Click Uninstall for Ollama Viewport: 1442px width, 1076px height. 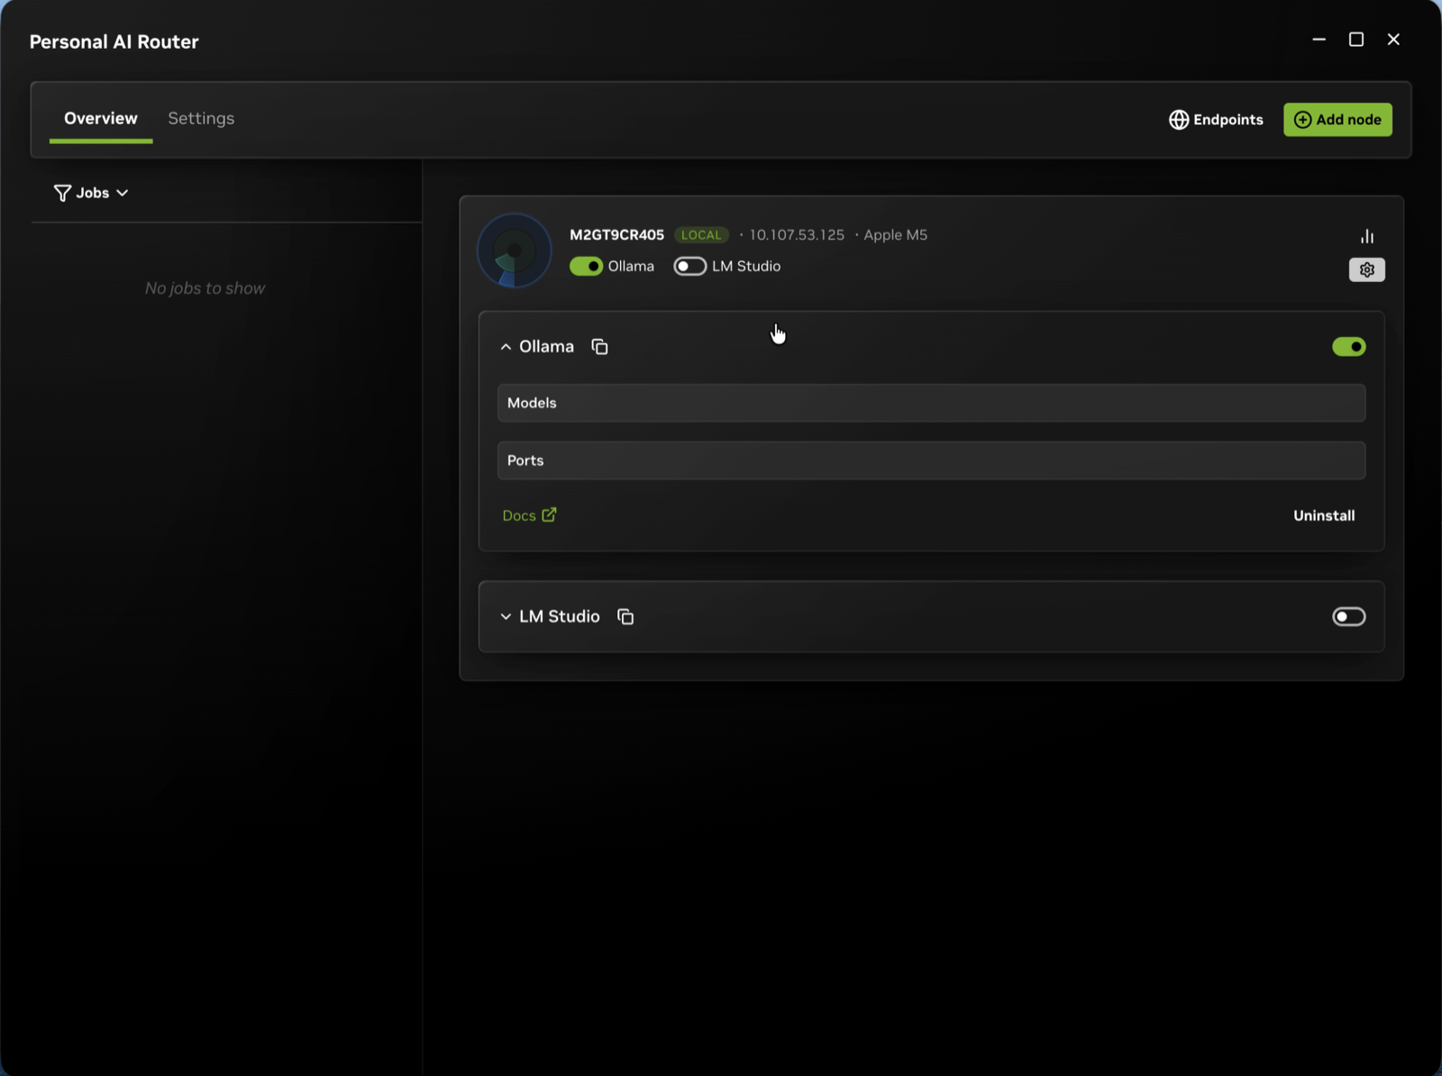tap(1324, 515)
